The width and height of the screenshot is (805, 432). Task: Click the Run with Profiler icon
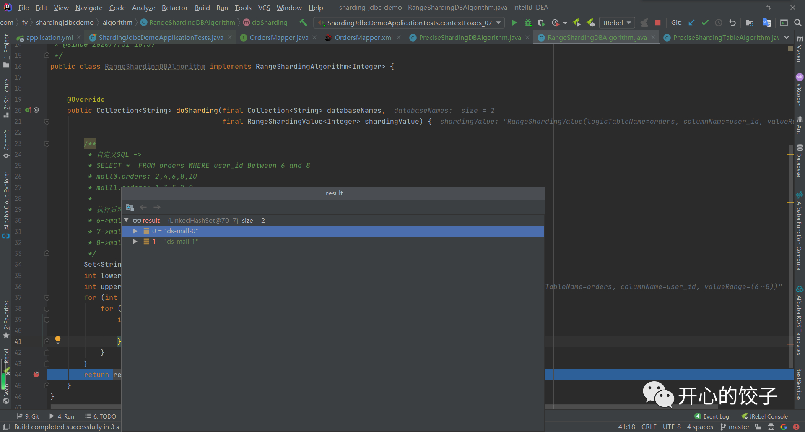[556, 23]
